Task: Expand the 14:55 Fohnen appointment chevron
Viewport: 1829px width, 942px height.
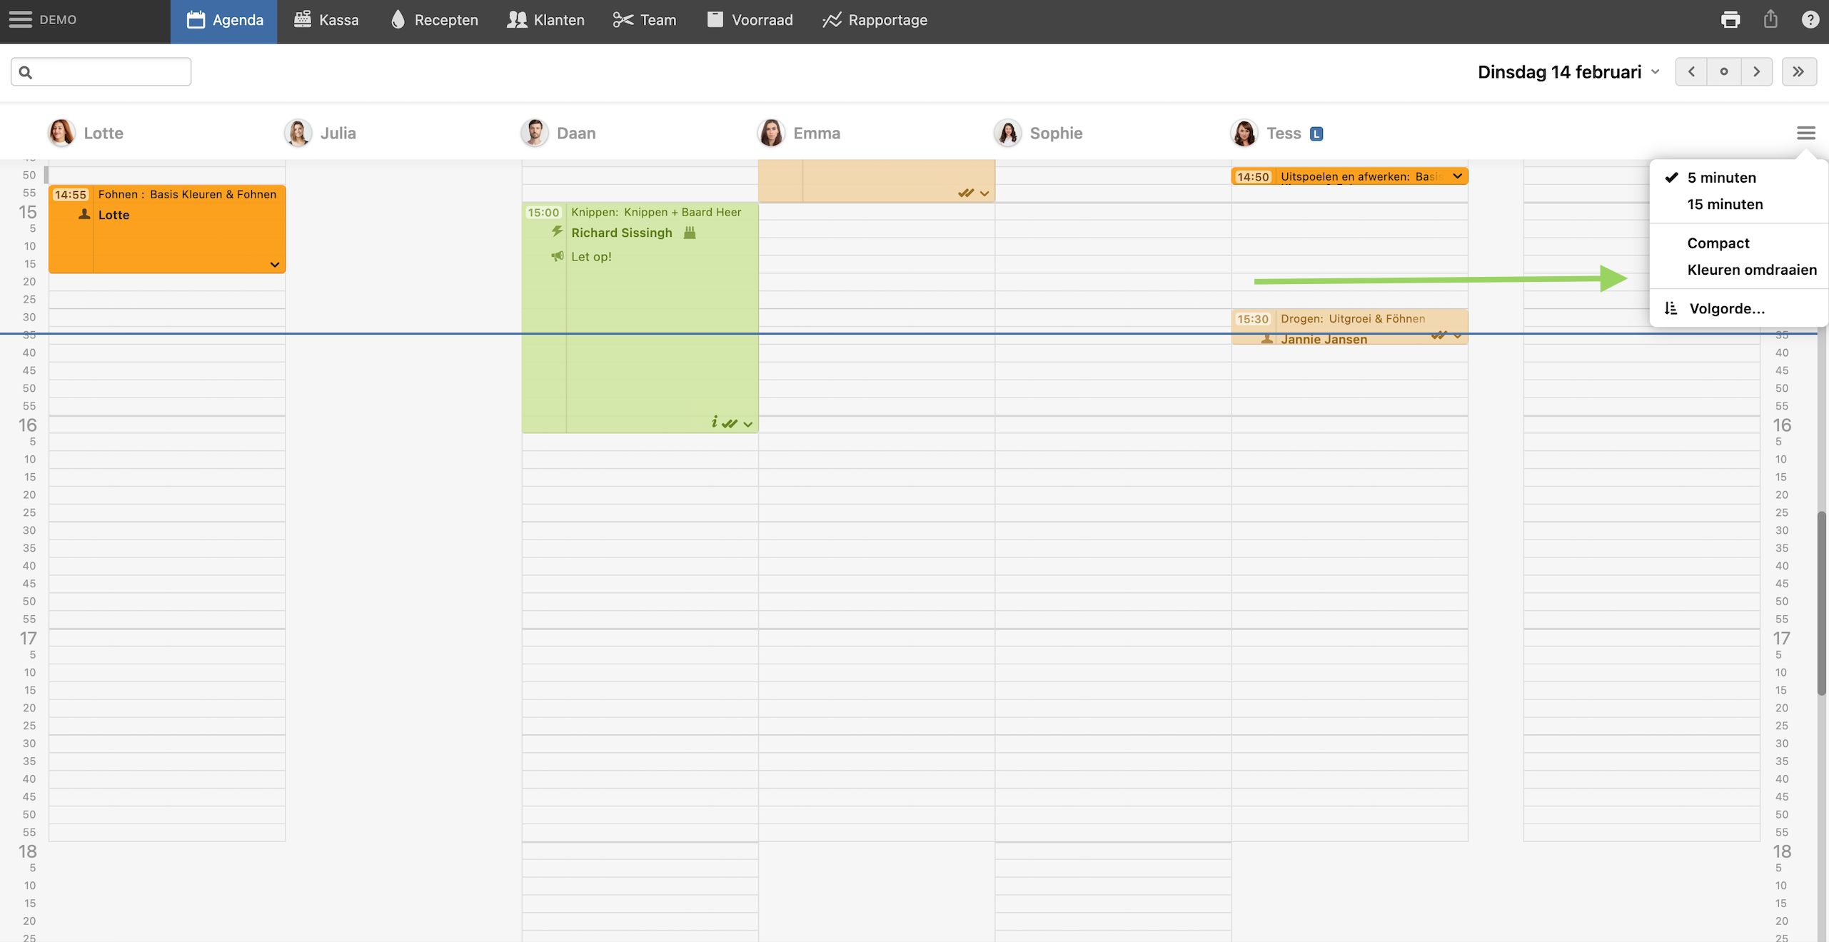Action: pyautogui.click(x=275, y=265)
